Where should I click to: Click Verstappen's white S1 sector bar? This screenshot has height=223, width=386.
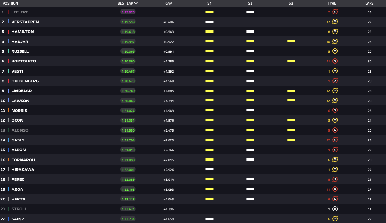[x=209, y=22]
